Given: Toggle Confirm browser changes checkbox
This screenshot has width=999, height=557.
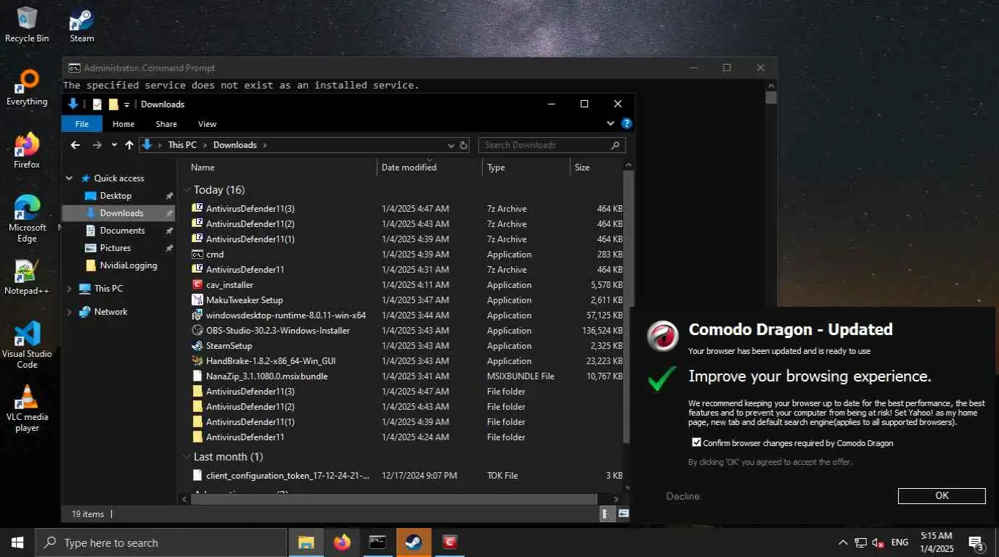Looking at the screenshot, I should tap(696, 442).
